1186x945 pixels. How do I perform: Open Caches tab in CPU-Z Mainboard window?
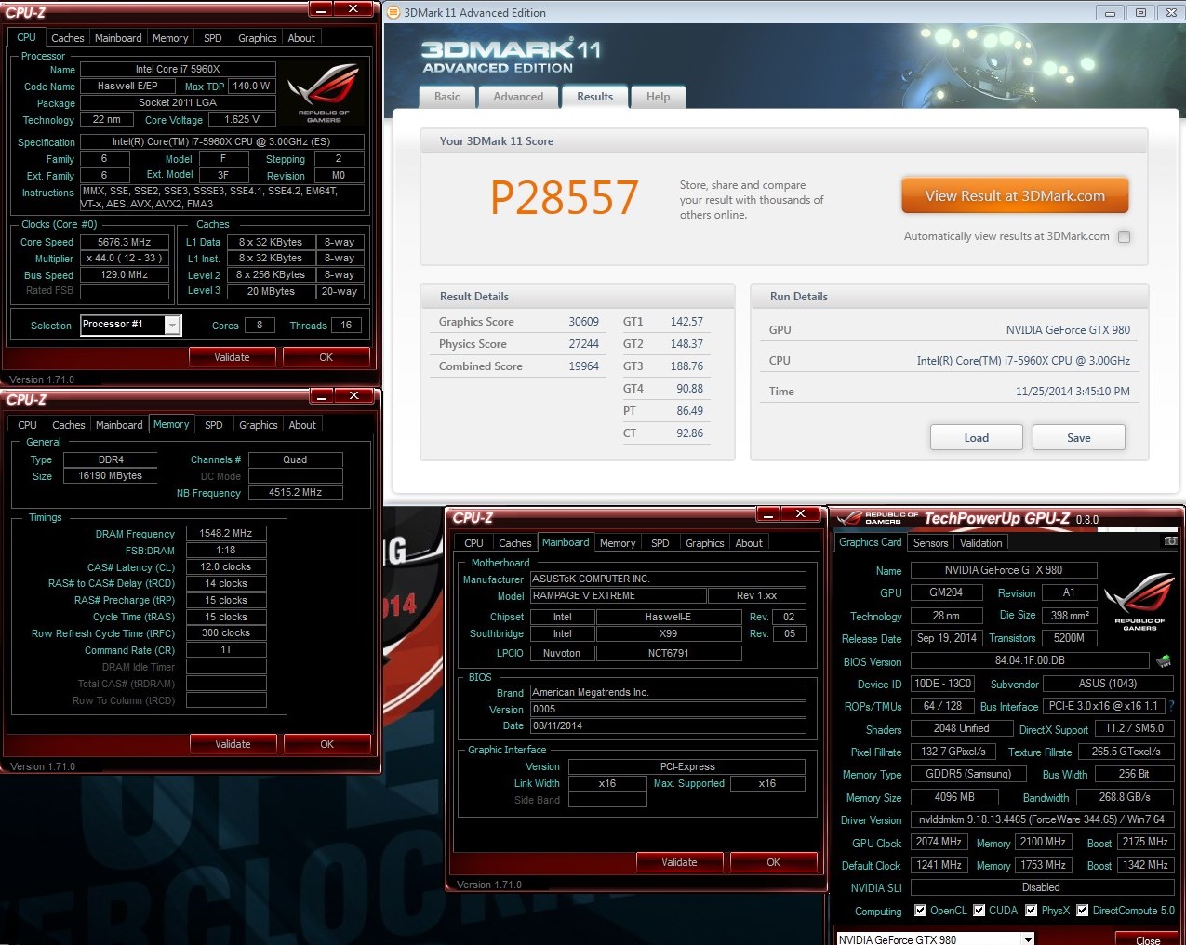pyautogui.click(x=515, y=543)
